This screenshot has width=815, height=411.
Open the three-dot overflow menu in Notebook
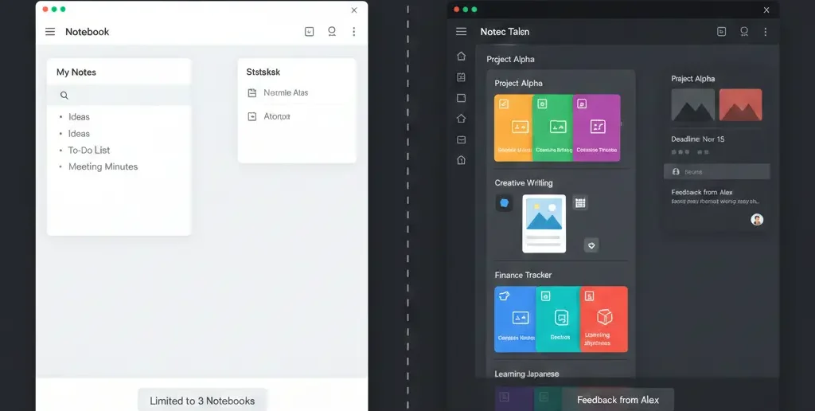(354, 32)
